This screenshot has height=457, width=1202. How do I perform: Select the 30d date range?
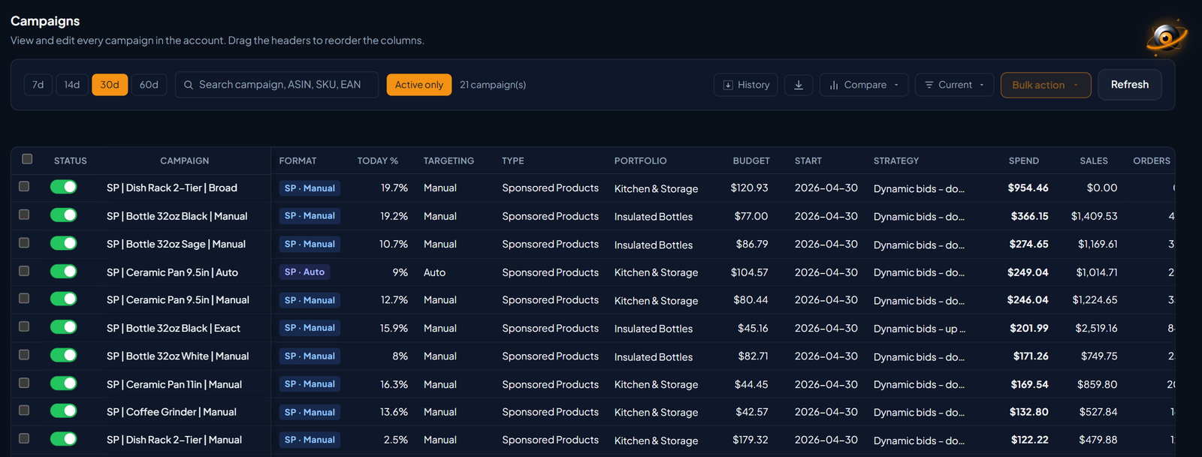pos(110,85)
